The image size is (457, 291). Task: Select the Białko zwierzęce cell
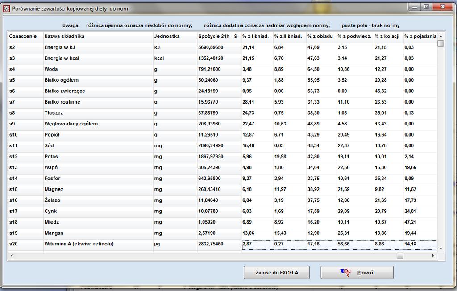pos(98,91)
